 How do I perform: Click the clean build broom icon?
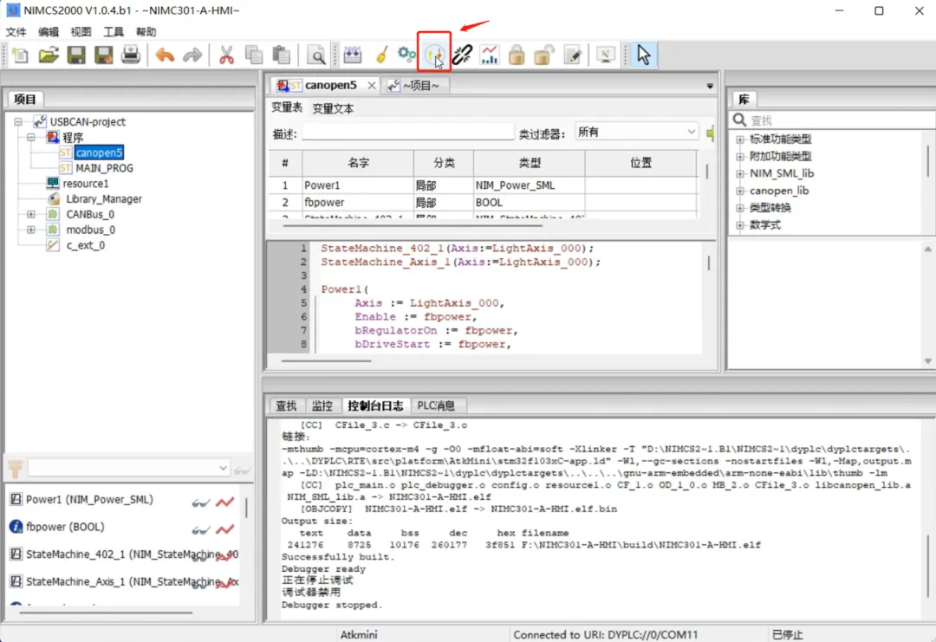point(381,55)
